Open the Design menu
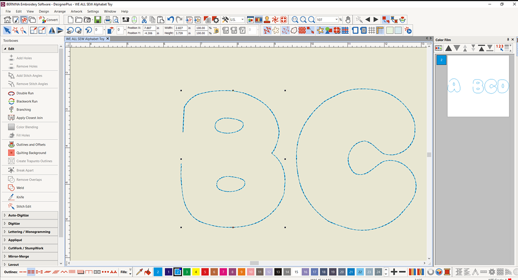 tap(44, 11)
